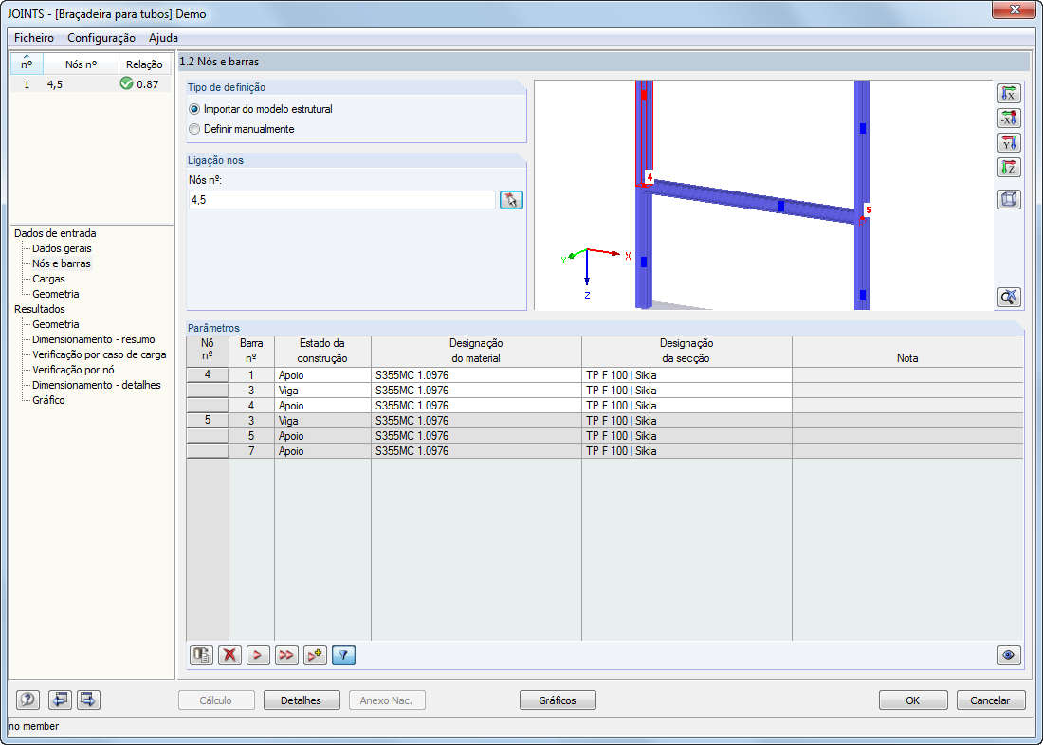
Task: Open Dimensionamento - detalhes tree item
Action: pos(97,385)
